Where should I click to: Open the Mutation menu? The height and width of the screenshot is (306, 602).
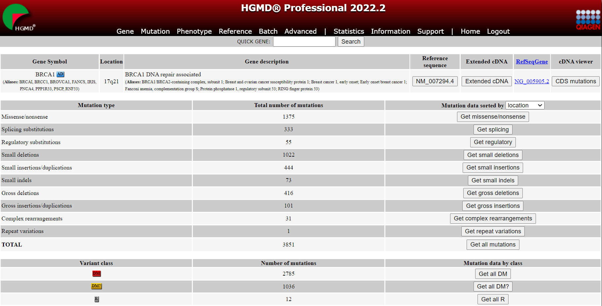click(155, 31)
